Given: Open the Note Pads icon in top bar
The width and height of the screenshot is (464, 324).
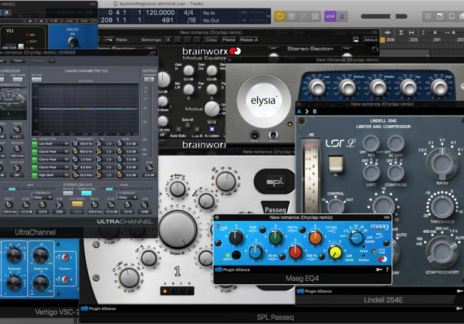Looking at the screenshot, I should (x=440, y=16).
